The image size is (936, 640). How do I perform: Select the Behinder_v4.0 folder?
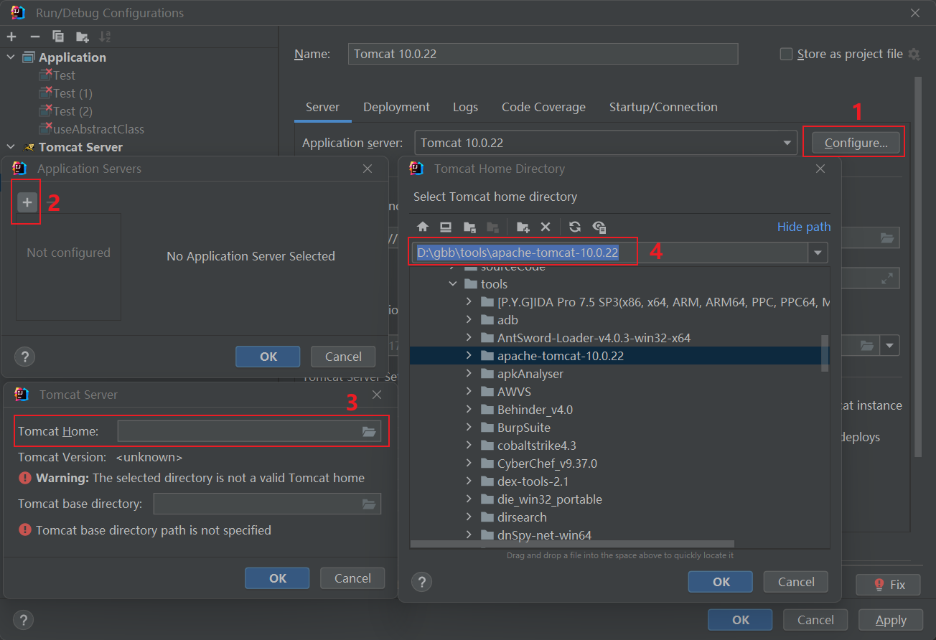535,410
